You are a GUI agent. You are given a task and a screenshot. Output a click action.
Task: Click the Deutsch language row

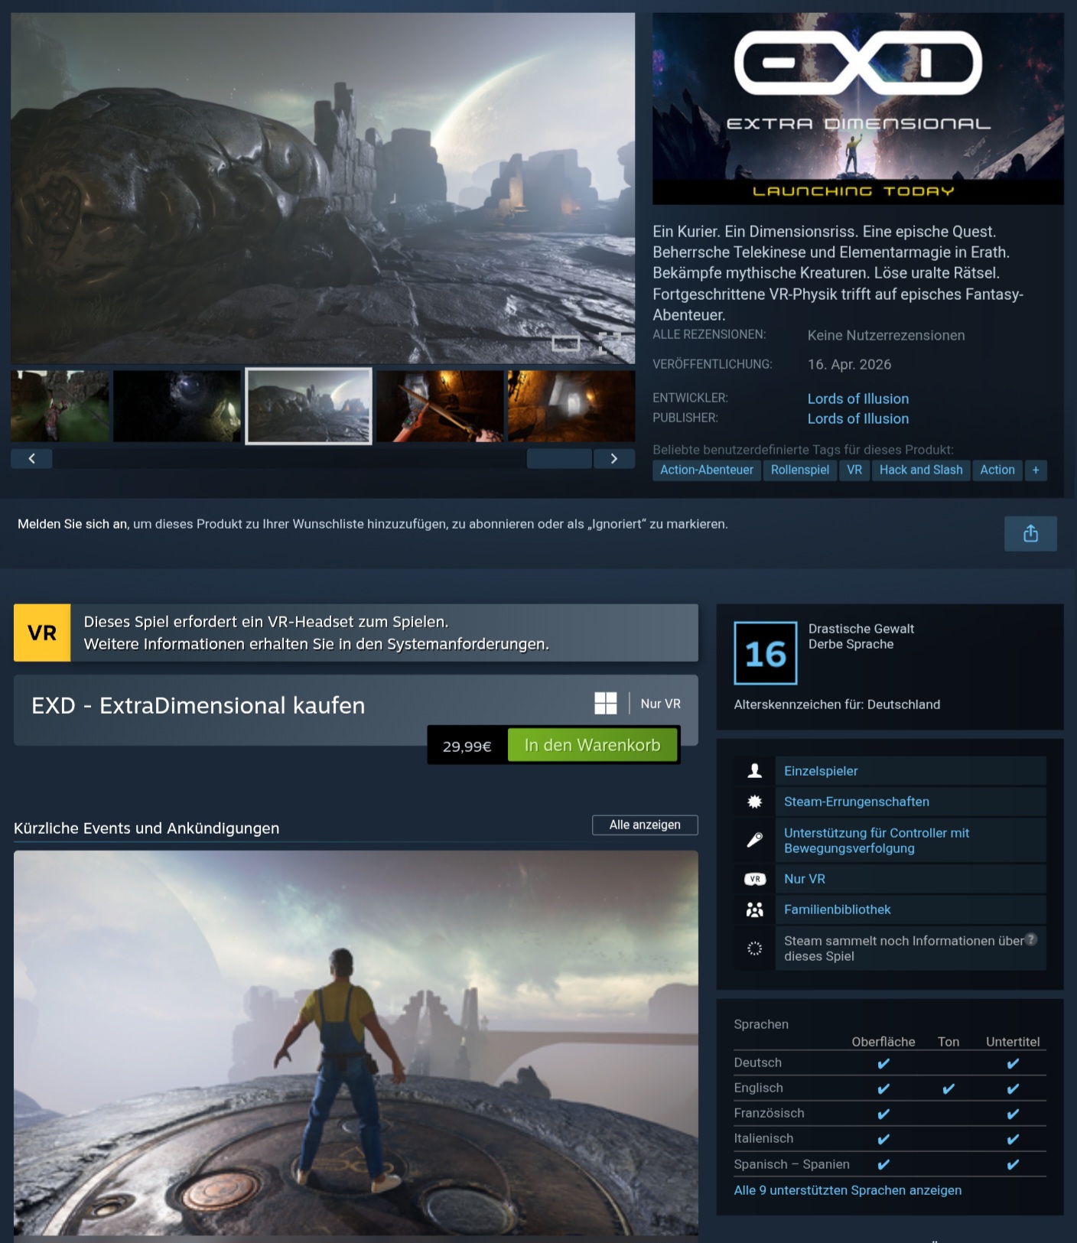pos(890,1063)
